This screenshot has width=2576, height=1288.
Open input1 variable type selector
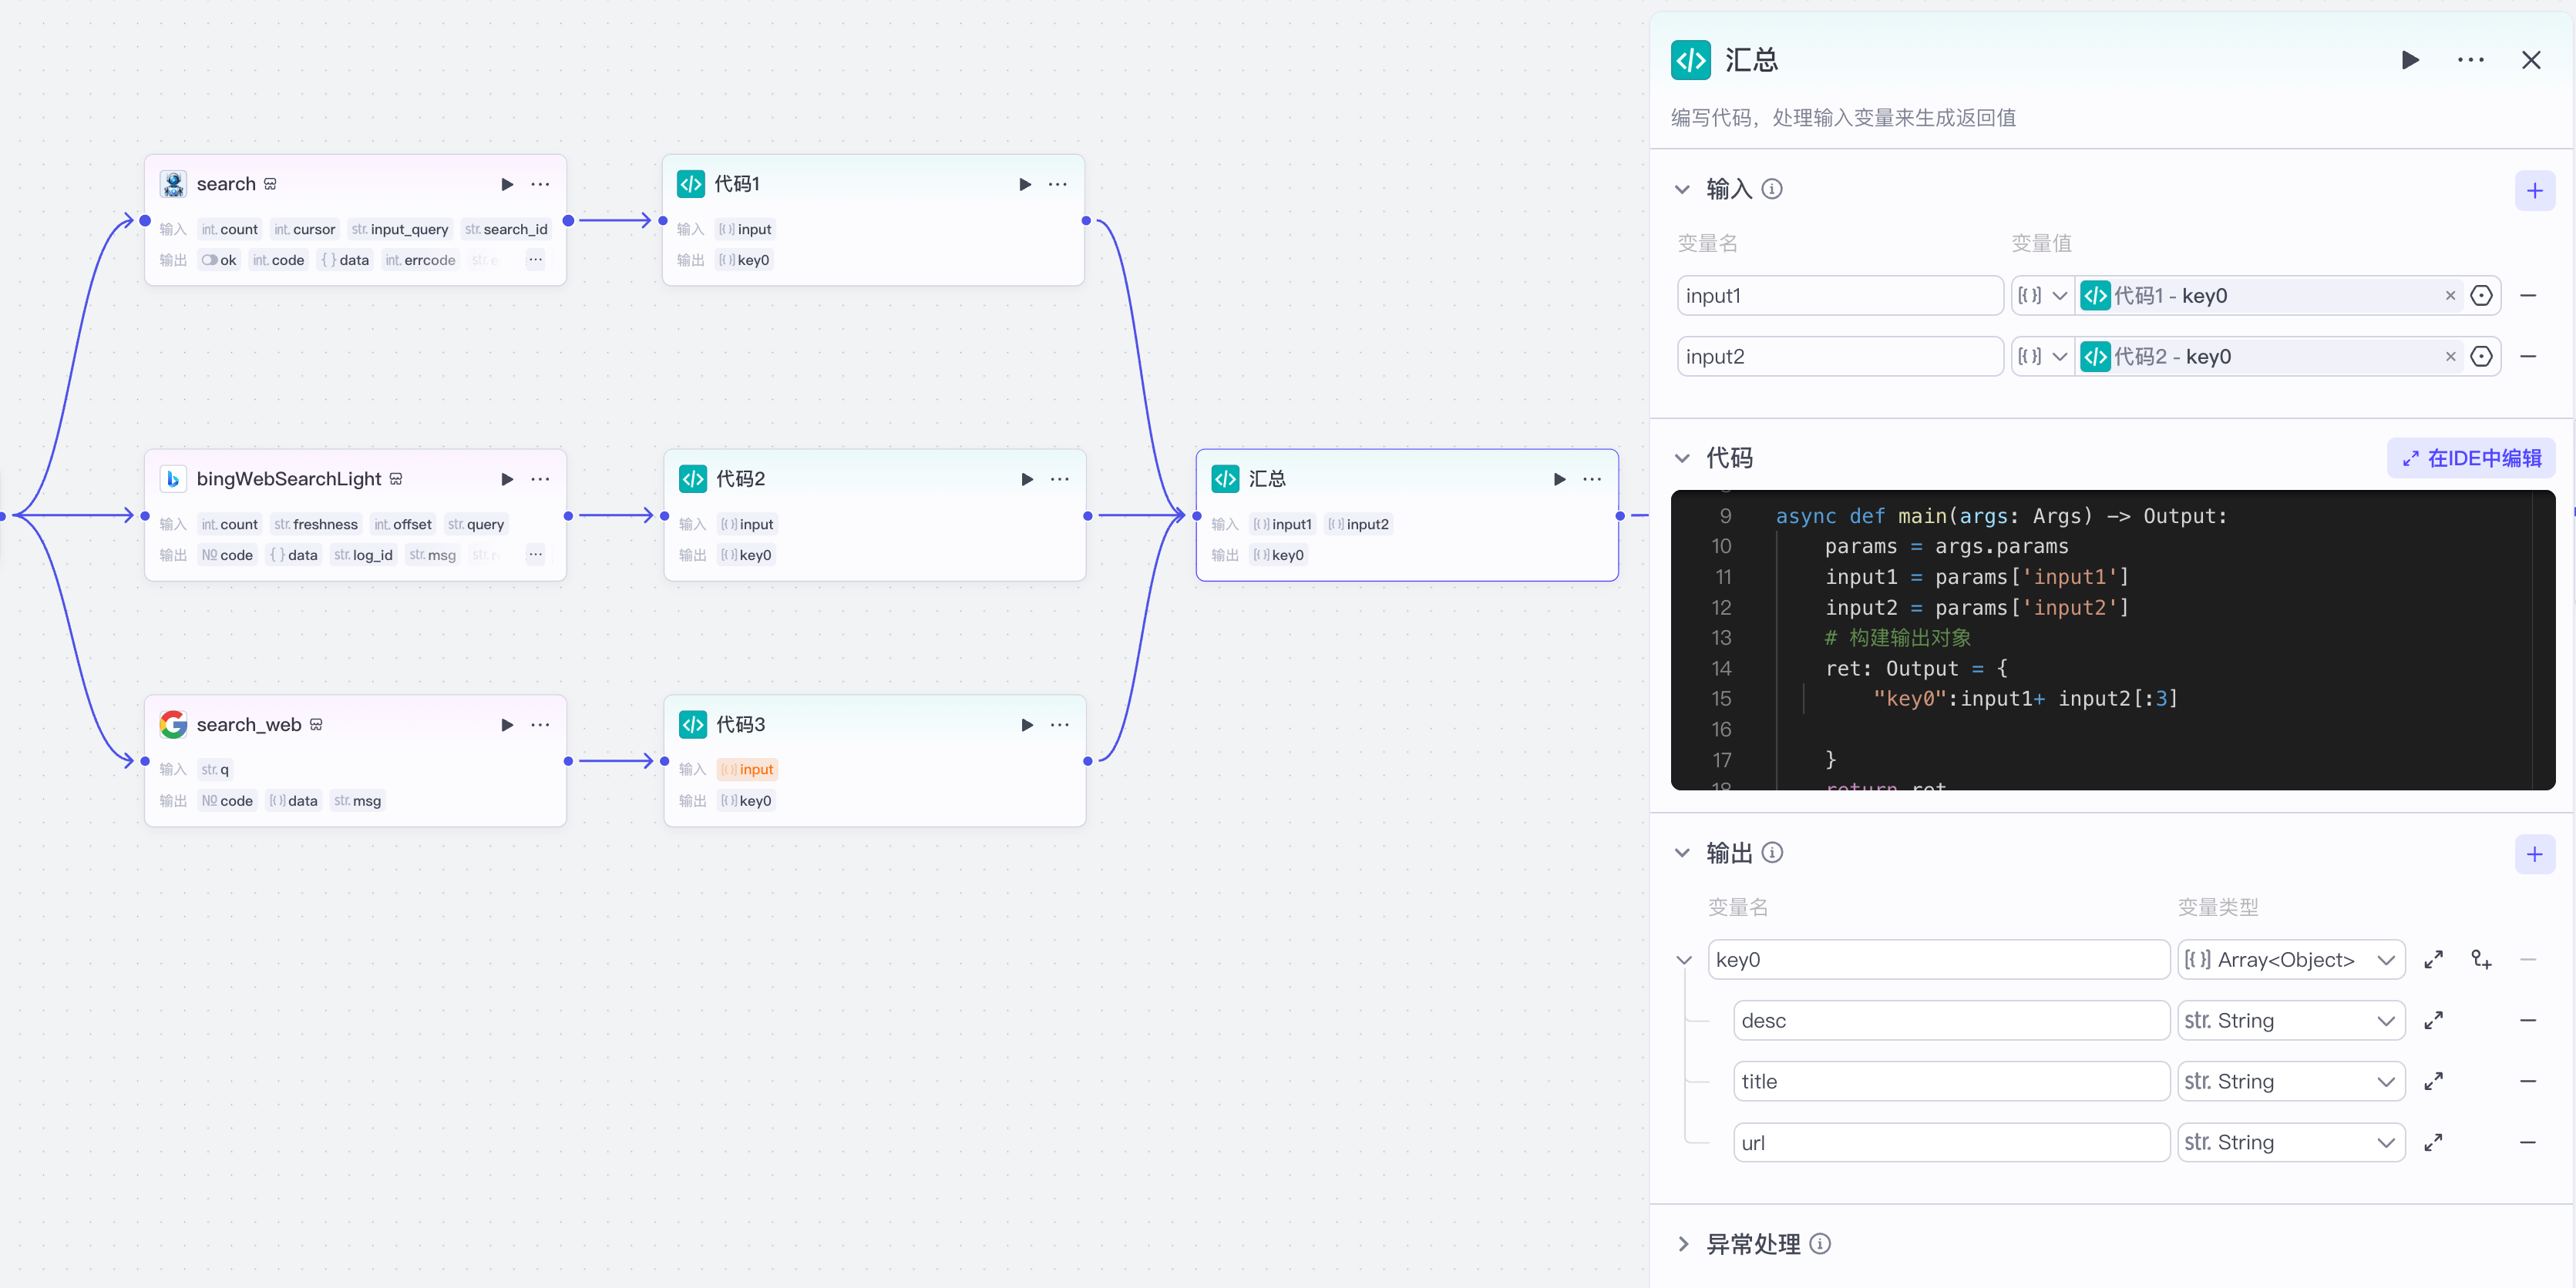[x=2042, y=296]
